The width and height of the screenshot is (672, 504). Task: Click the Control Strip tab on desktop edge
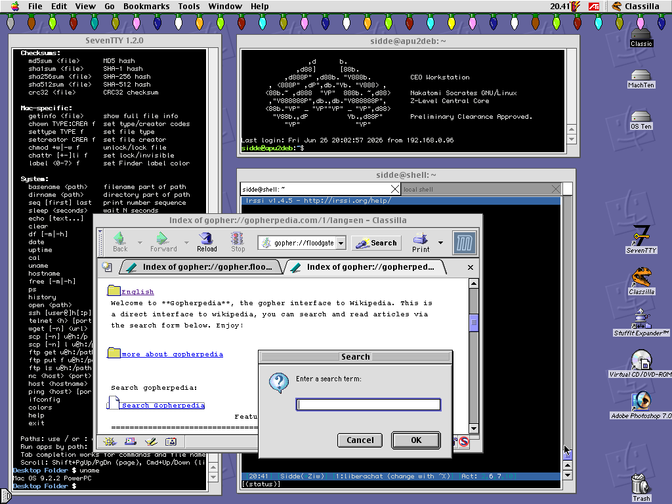tap(5, 496)
